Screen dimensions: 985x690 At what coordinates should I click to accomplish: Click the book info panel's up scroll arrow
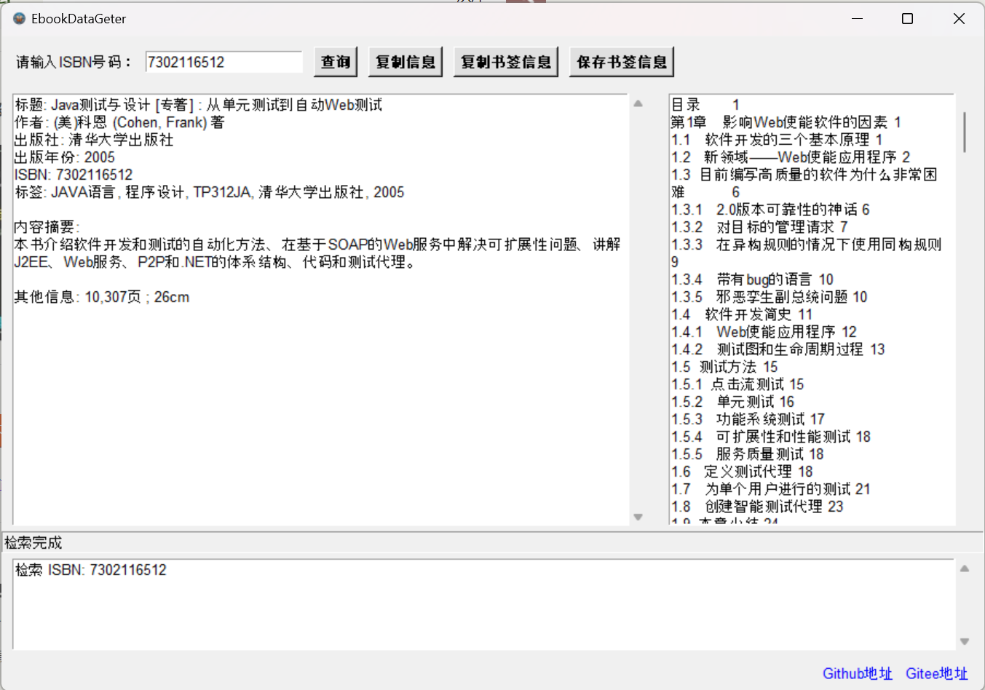[x=638, y=103]
